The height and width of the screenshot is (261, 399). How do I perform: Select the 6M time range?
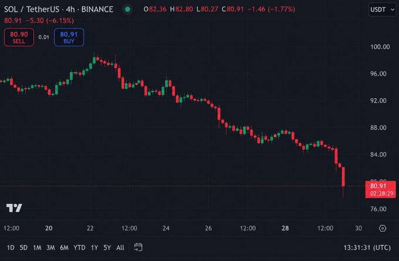click(64, 248)
